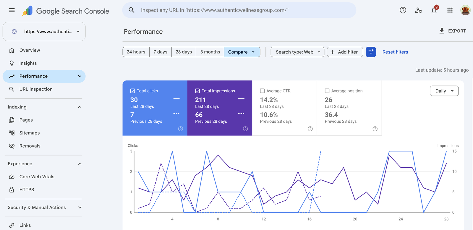Click the filter sparkle blue icon button
The width and height of the screenshot is (473, 230).
coord(371,52)
